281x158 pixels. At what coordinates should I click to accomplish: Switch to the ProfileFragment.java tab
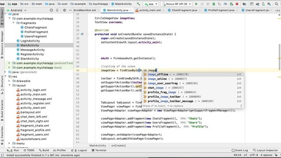[221, 10]
